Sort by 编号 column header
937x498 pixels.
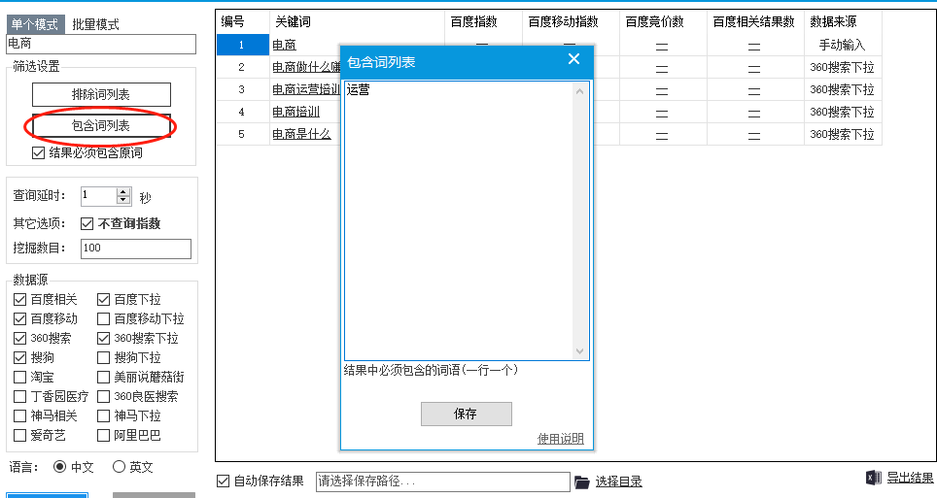click(243, 22)
